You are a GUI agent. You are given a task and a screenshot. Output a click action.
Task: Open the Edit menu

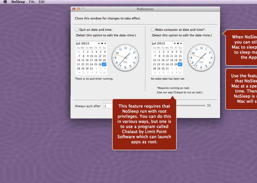click(42, 2)
